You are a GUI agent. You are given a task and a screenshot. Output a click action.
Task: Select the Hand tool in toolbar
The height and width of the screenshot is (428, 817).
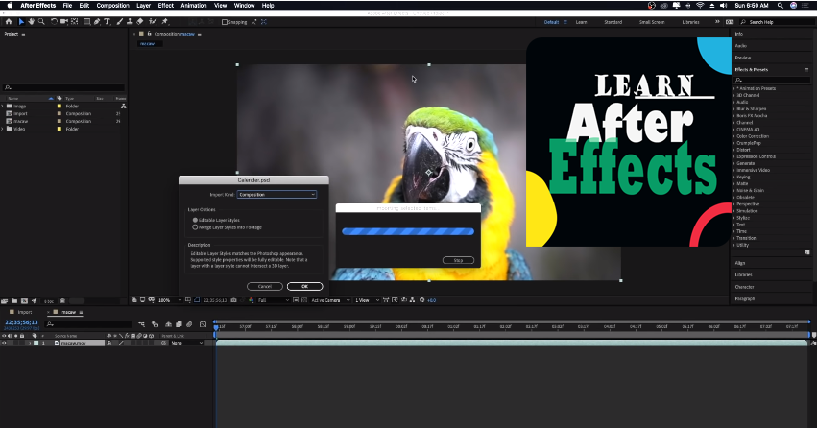pos(33,21)
